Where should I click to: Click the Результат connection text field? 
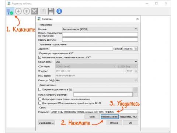click(x=94, y=112)
